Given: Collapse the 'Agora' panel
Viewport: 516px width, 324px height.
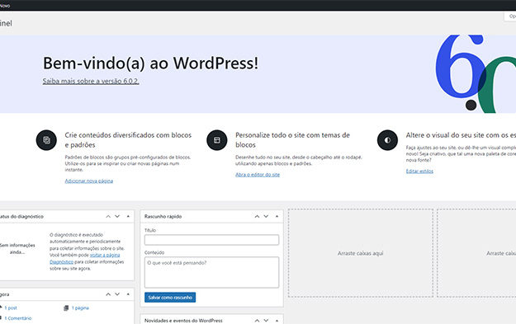Looking at the screenshot, I should coord(128,294).
